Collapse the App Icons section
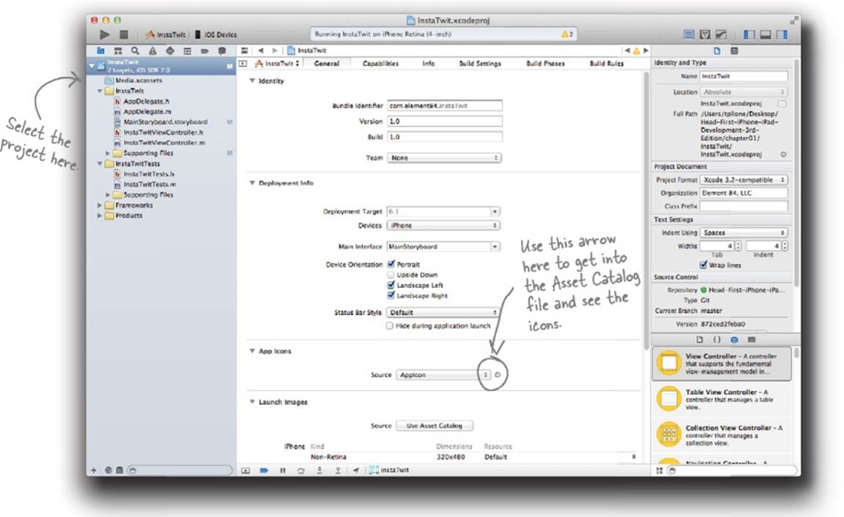 [x=252, y=351]
